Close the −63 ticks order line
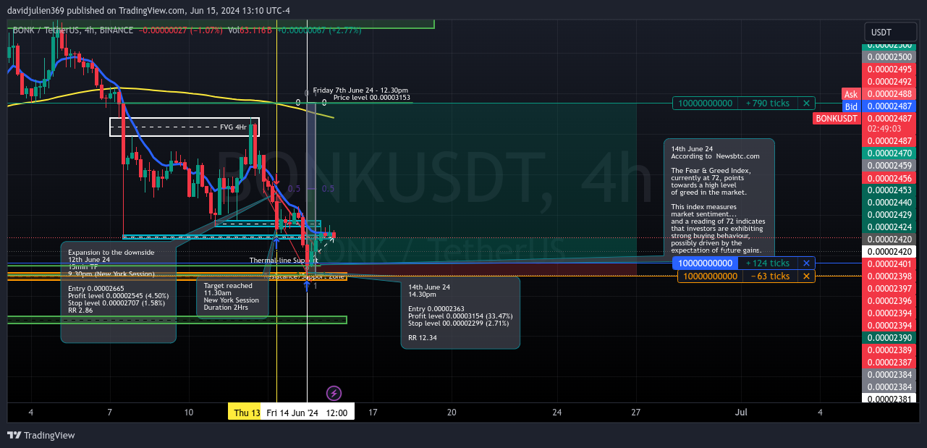Viewport: 927px width, 448px height. (x=806, y=276)
